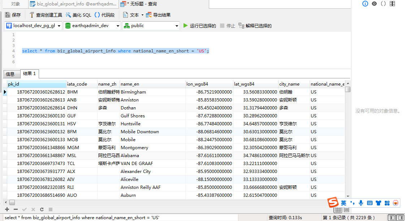Switch to grid view icon in status bar
Image resolution: width=405 pixels, height=221 pixels.
click(x=338, y=210)
